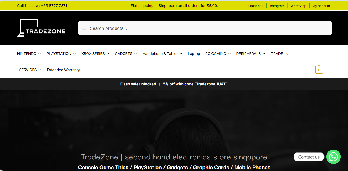Open the WhatsApp link in top bar
Screen dimensions: 348x171
tap(298, 6)
